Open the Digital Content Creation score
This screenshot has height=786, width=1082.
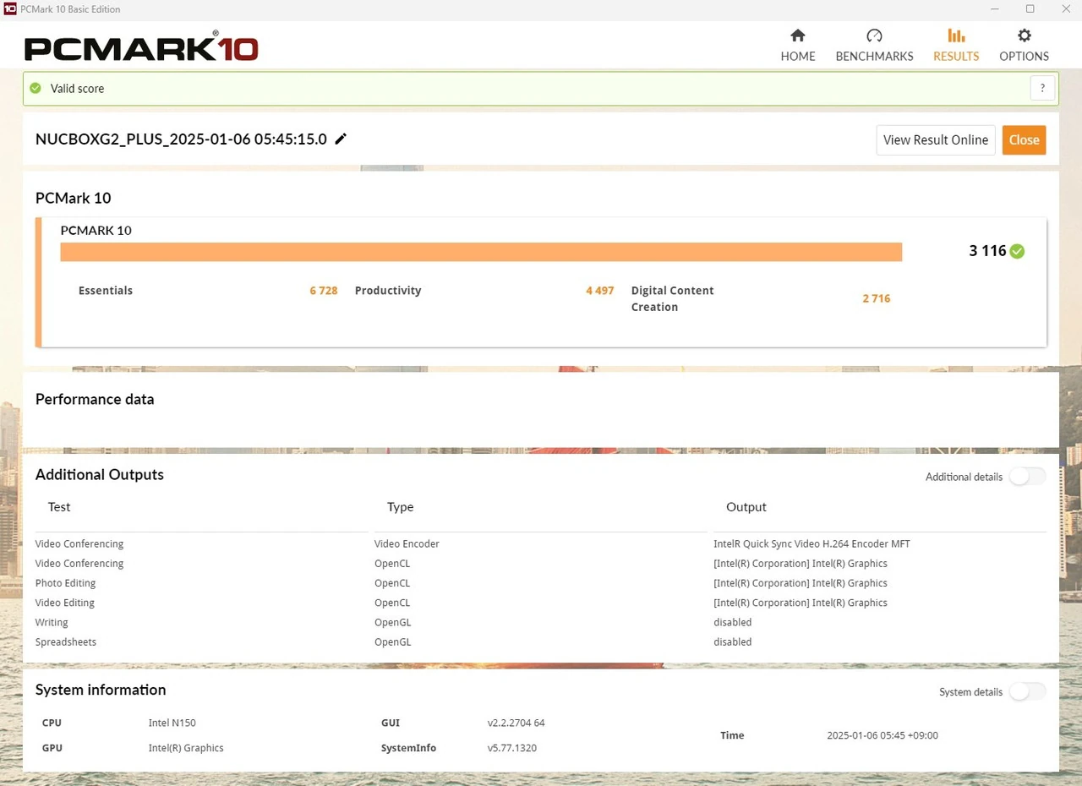672,298
